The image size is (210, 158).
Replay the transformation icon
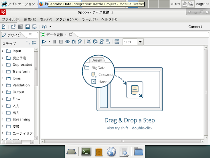click(80, 42)
